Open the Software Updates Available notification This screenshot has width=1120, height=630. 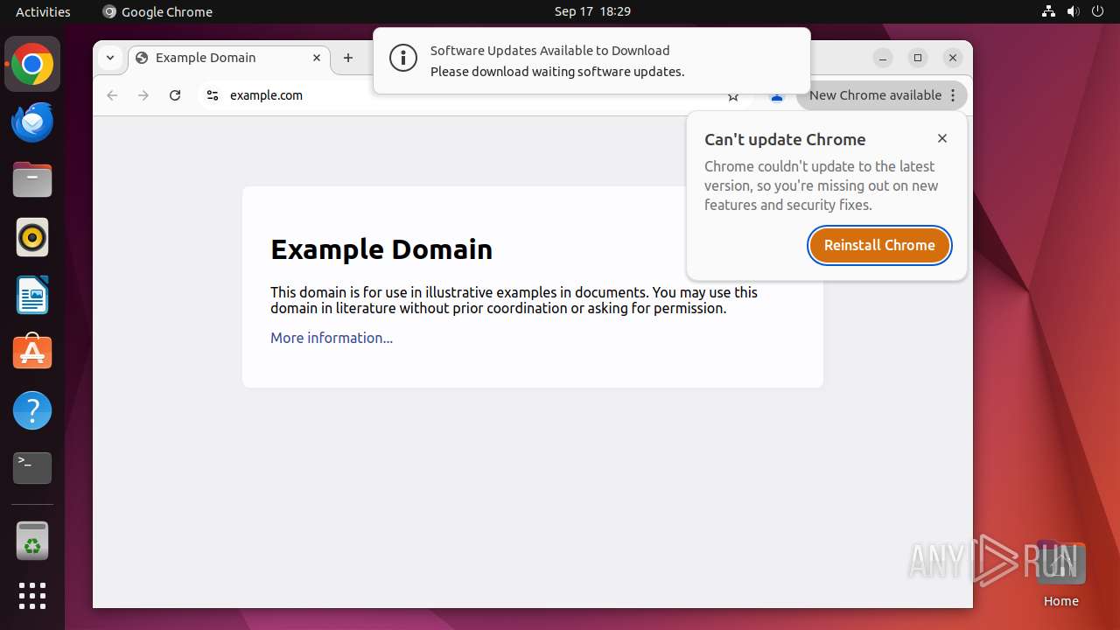[x=591, y=60]
